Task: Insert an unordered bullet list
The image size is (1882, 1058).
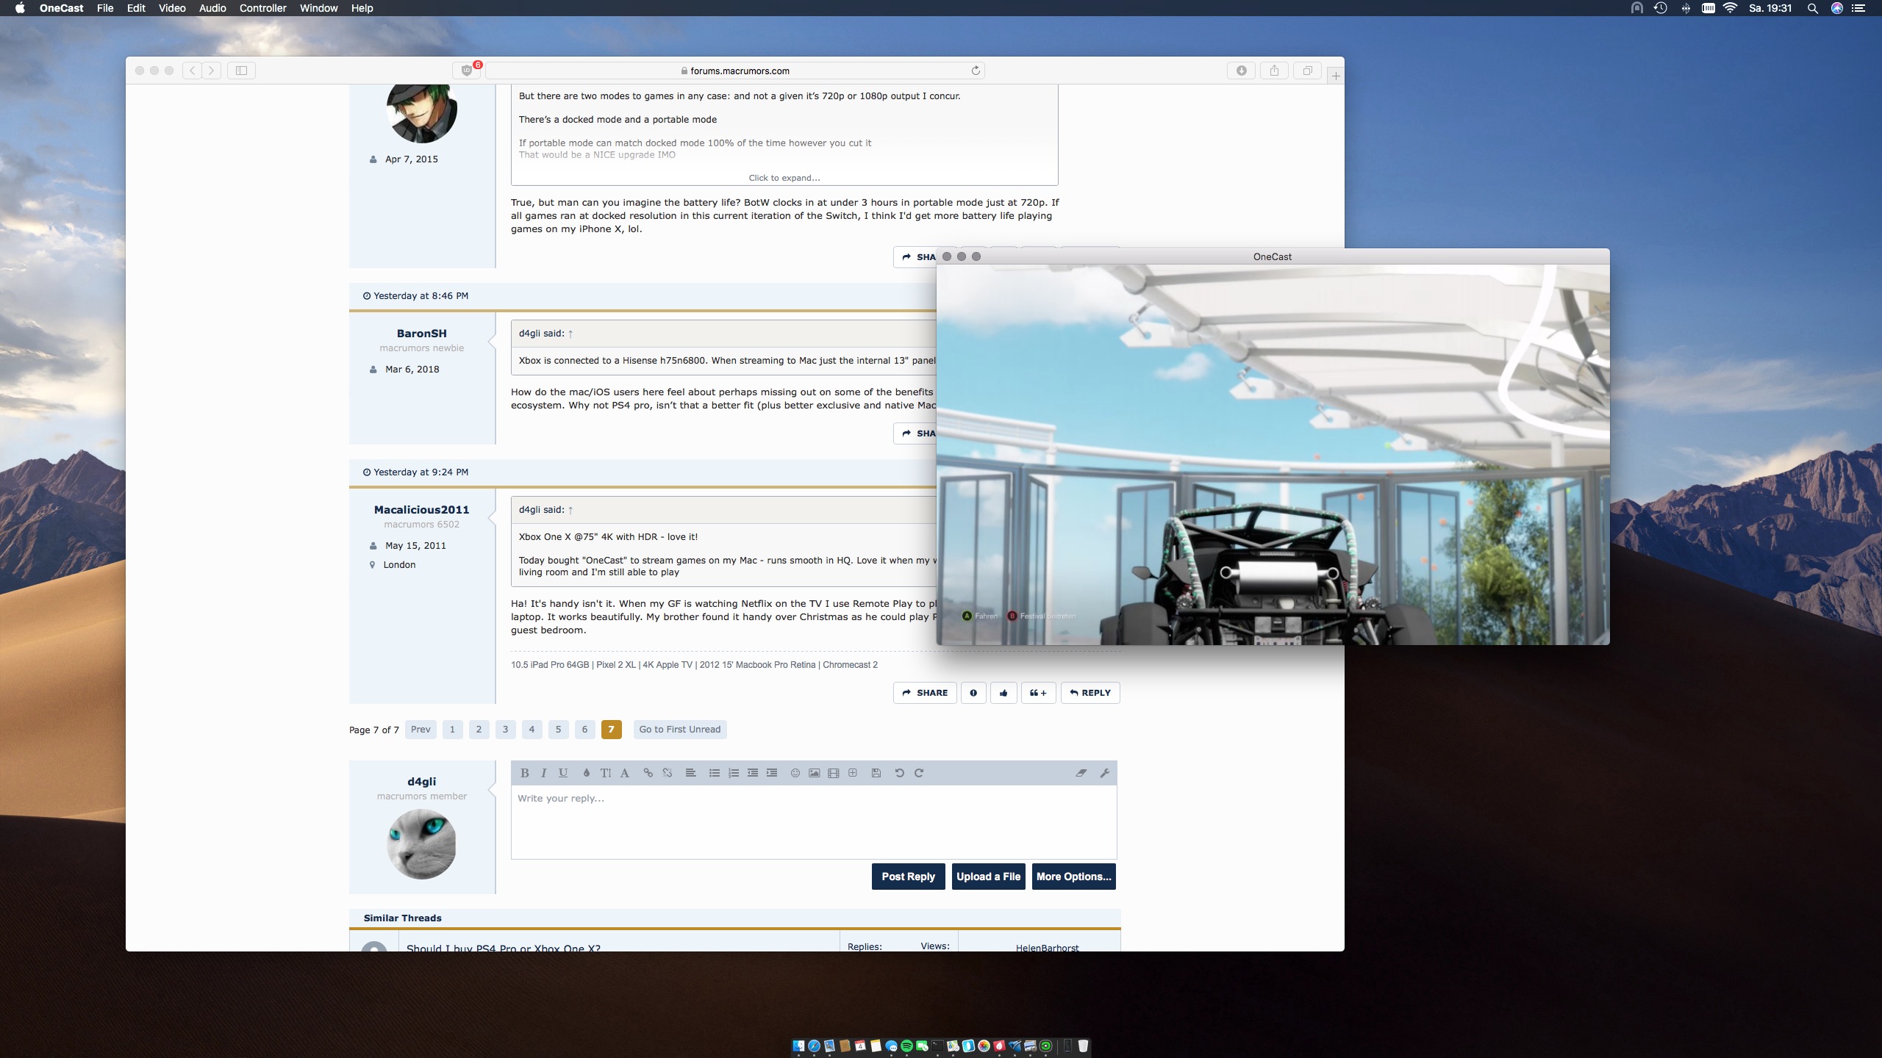Action: (714, 773)
